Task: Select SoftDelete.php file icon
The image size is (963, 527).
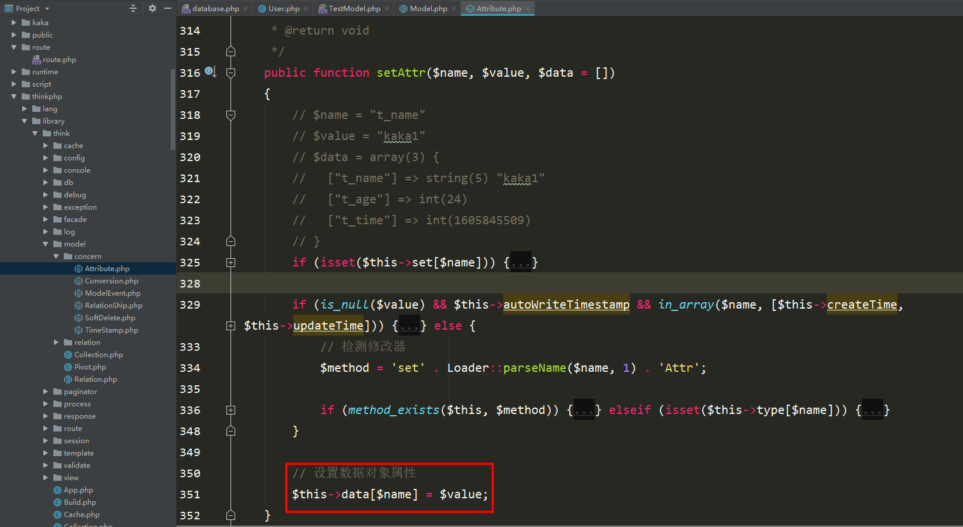Action: (x=79, y=317)
